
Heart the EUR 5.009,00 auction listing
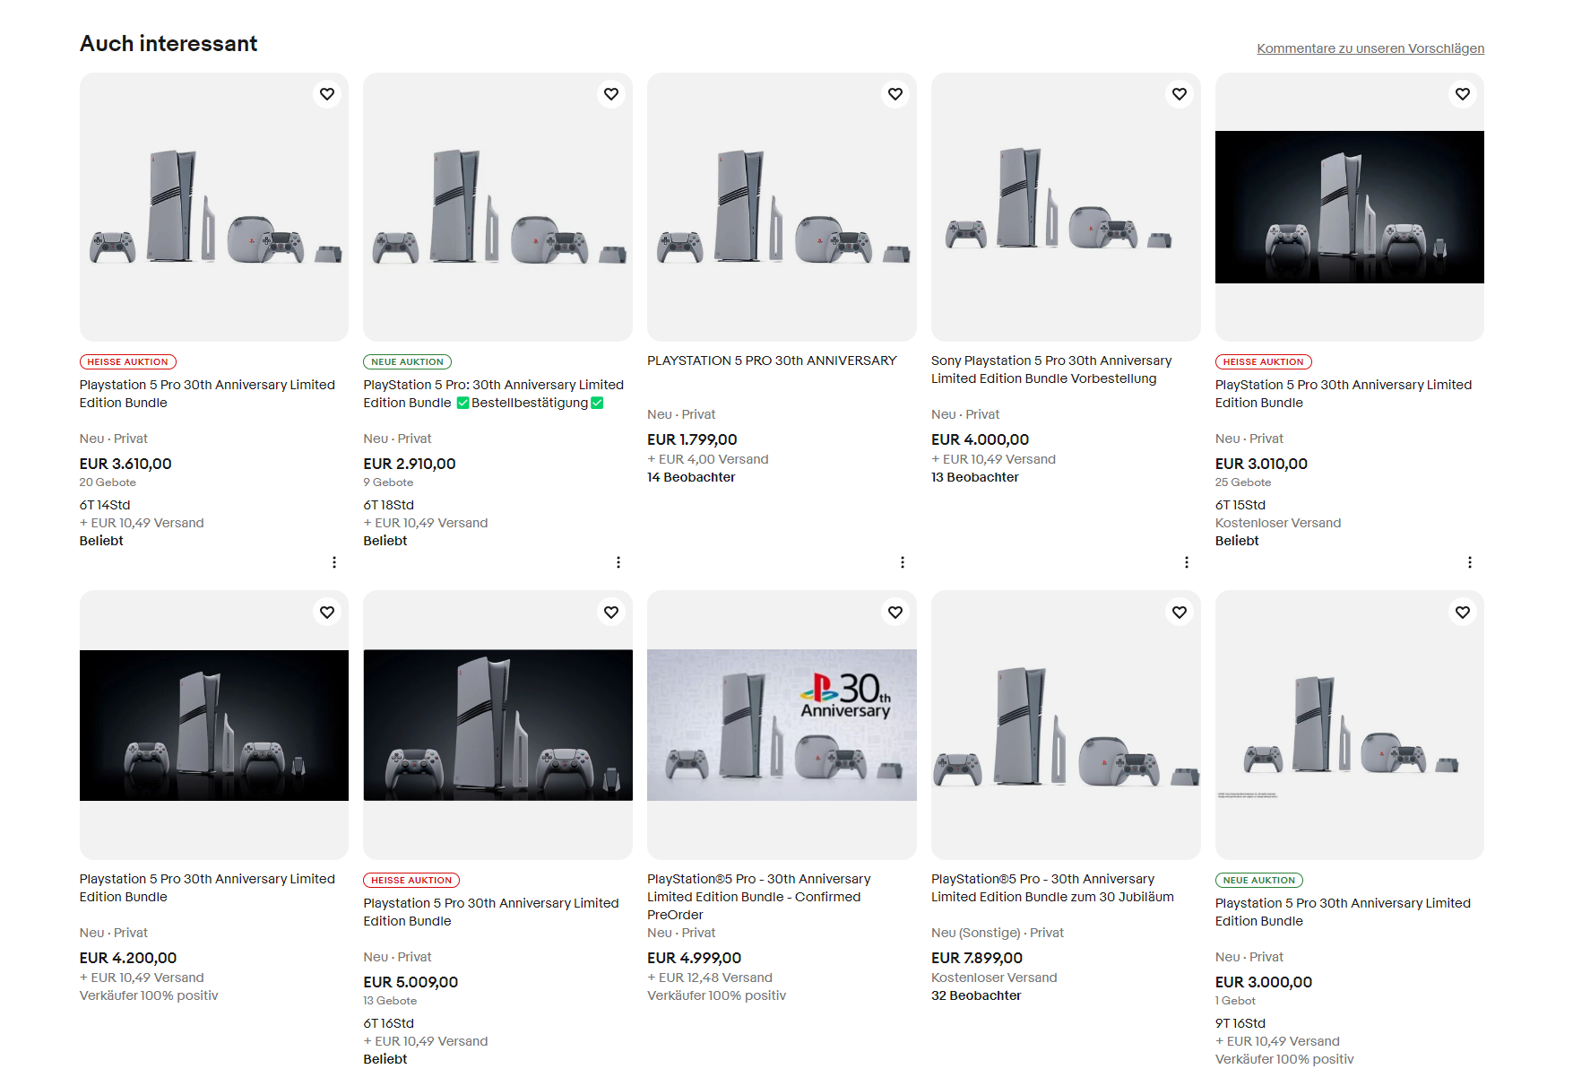(x=611, y=613)
